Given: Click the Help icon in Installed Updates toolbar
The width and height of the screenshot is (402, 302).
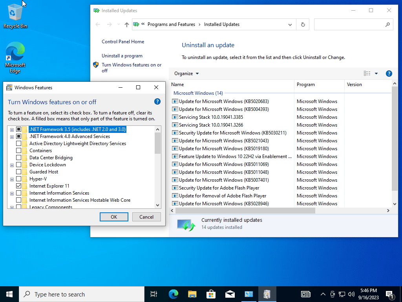Looking at the screenshot, I should (389, 74).
